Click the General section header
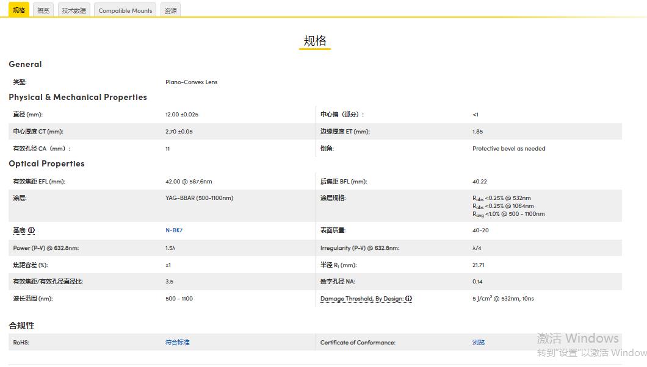This screenshot has height=367, width=647. pos(25,64)
